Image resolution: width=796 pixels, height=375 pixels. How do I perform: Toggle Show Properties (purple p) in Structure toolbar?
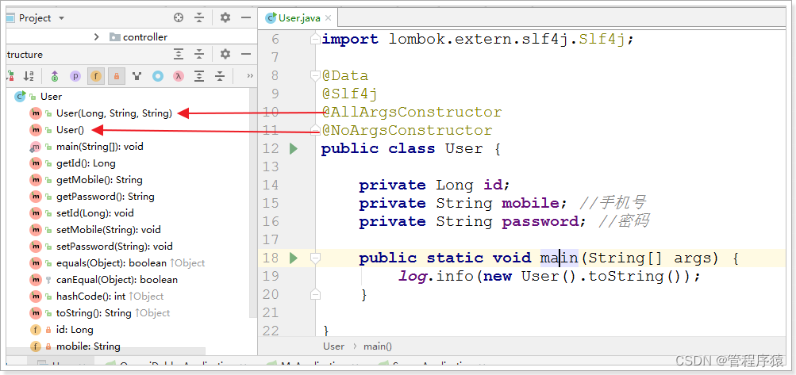[75, 76]
